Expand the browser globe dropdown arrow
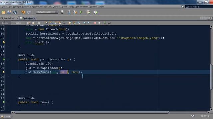Viewport: 213px width, 119px height. click(x=65, y=12)
